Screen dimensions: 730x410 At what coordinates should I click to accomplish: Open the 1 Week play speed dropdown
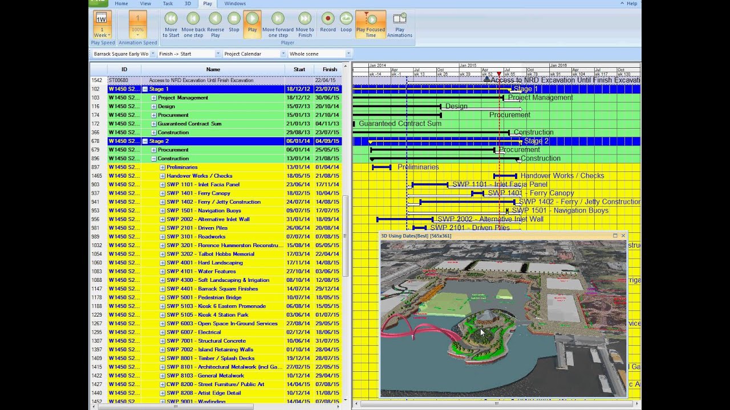[x=102, y=24]
